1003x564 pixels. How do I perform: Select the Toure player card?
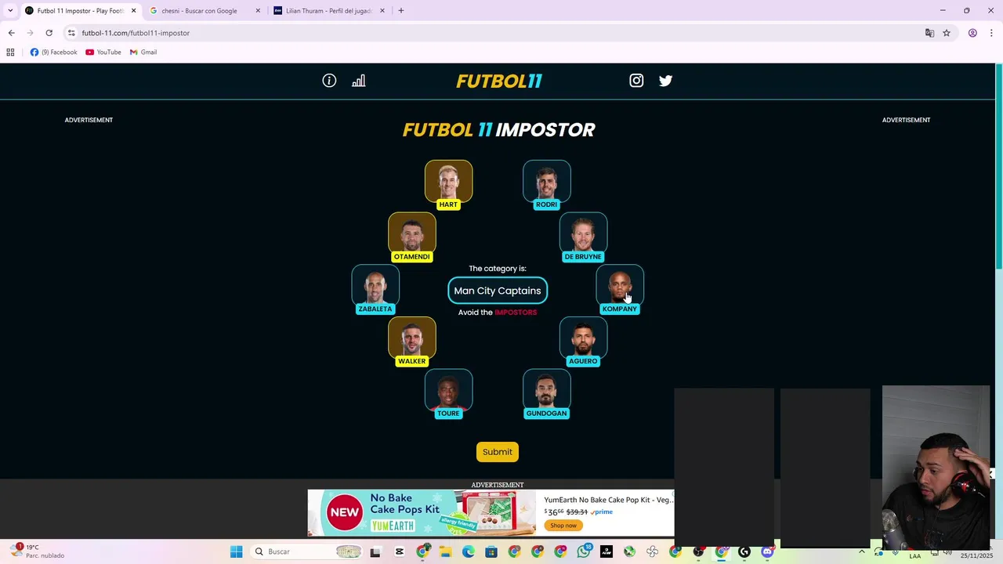click(448, 394)
